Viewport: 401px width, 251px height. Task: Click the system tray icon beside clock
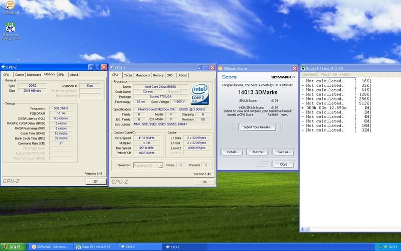380,247
